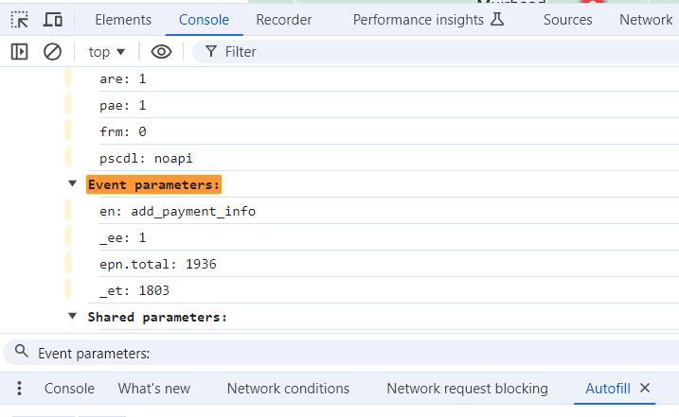Click the _ee: 1 log line
Screen dimensions: 679x417
(x=122, y=238)
